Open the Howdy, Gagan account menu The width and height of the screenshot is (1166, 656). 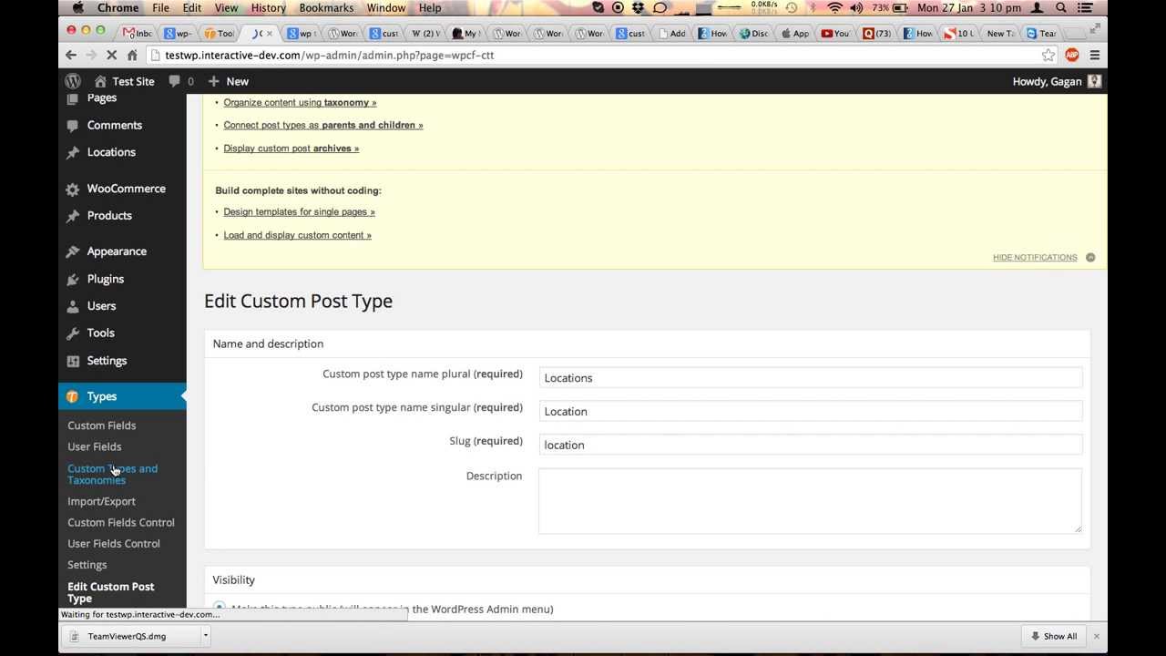1057,81
